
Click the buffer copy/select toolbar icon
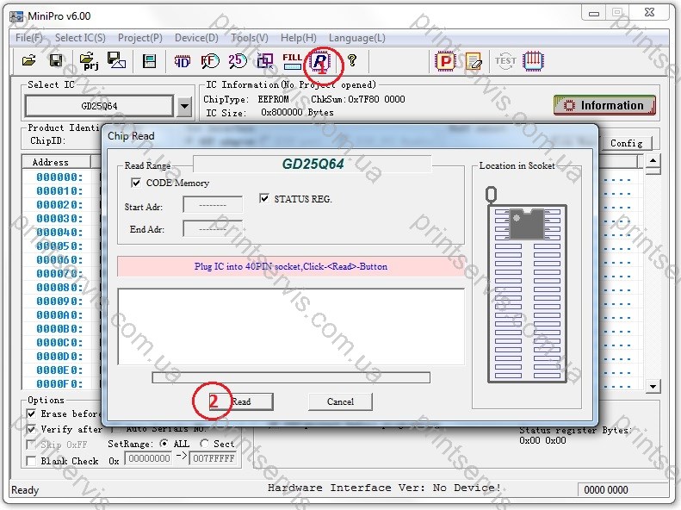(x=265, y=61)
